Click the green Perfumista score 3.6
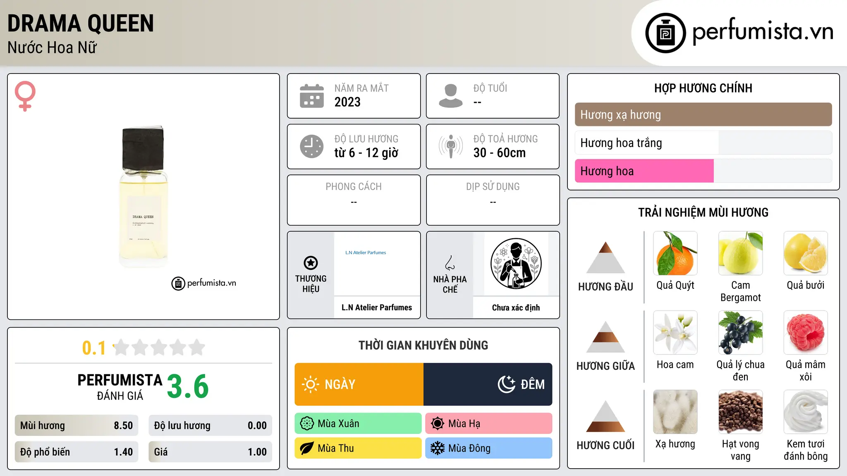The height and width of the screenshot is (476, 847). [188, 386]
